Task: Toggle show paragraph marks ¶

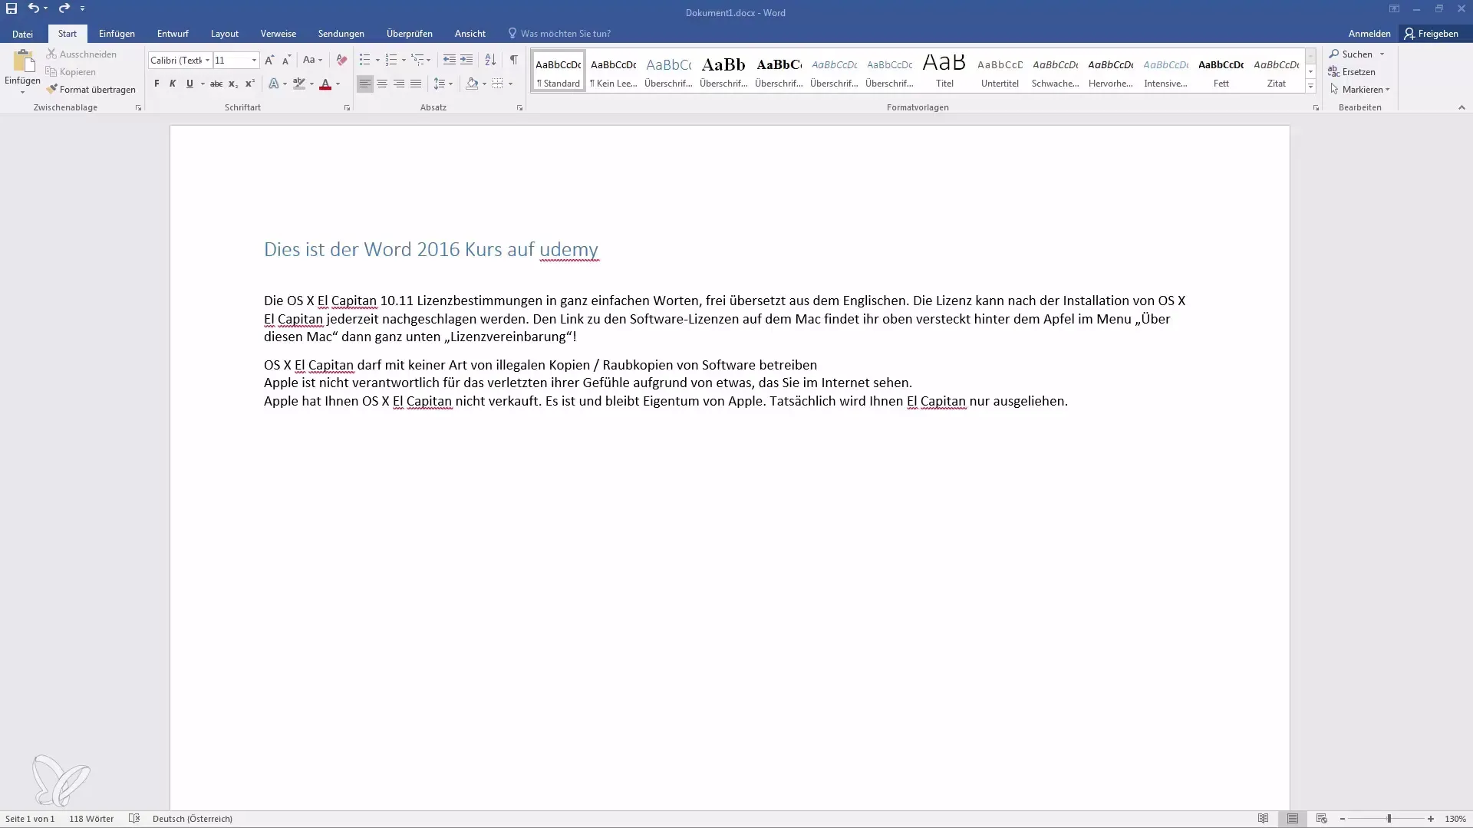Action: coord(514,60)
